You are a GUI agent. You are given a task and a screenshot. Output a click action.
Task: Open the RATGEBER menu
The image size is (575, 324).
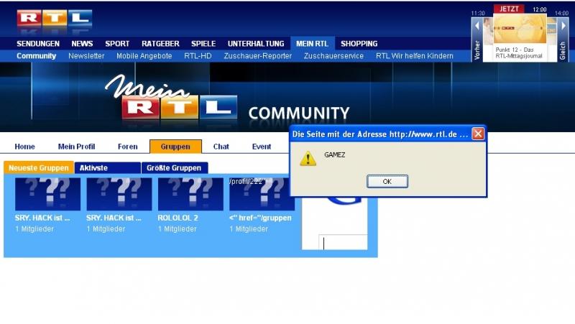(x=160, y=44)
